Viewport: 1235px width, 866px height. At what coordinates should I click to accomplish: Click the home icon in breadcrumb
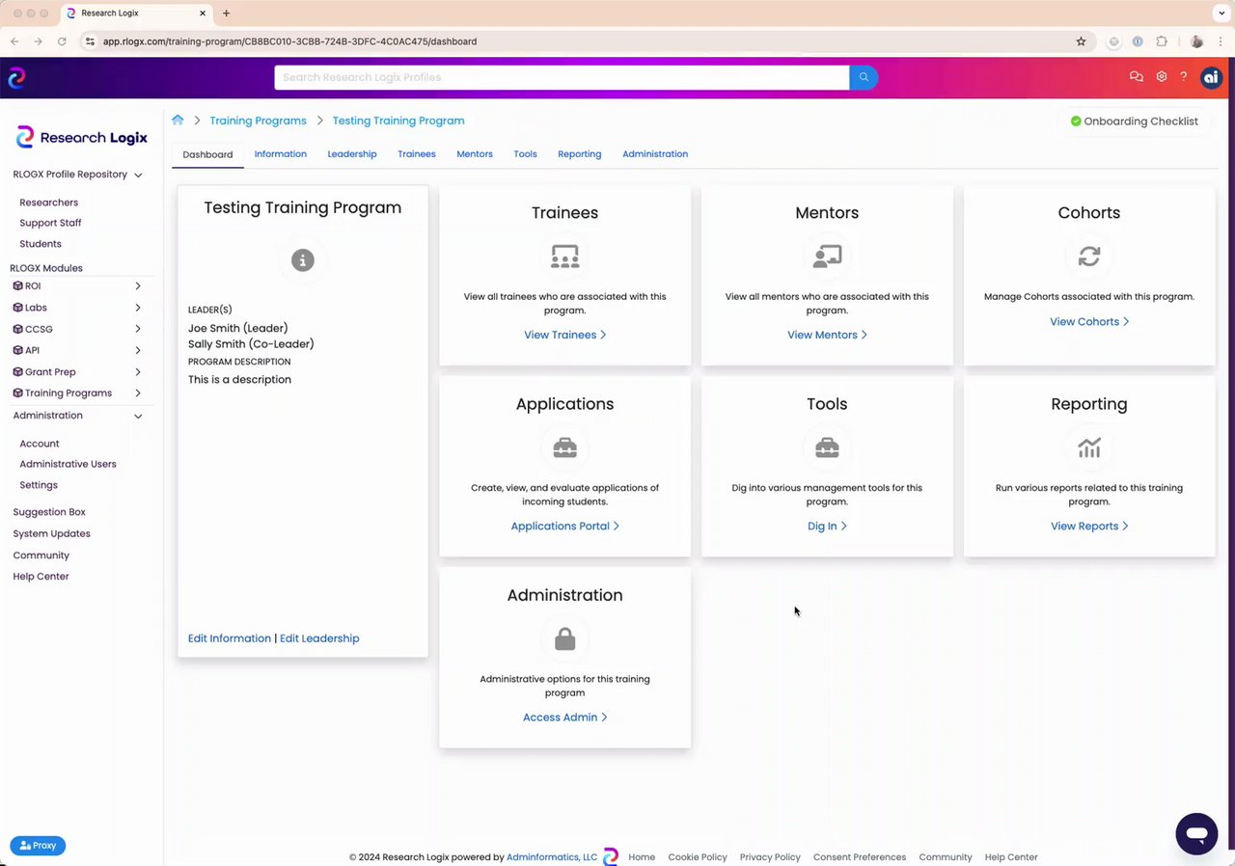tap(178, 121)
